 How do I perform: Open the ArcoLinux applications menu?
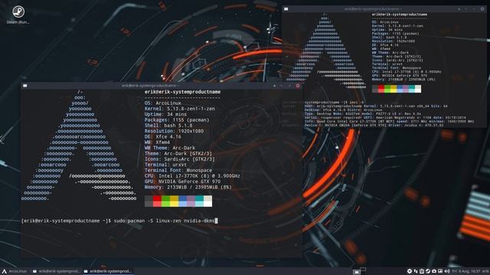(15, 271)
